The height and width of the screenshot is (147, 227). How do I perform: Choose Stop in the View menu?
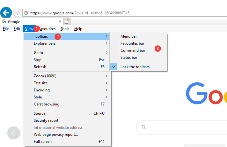[66, 60]
